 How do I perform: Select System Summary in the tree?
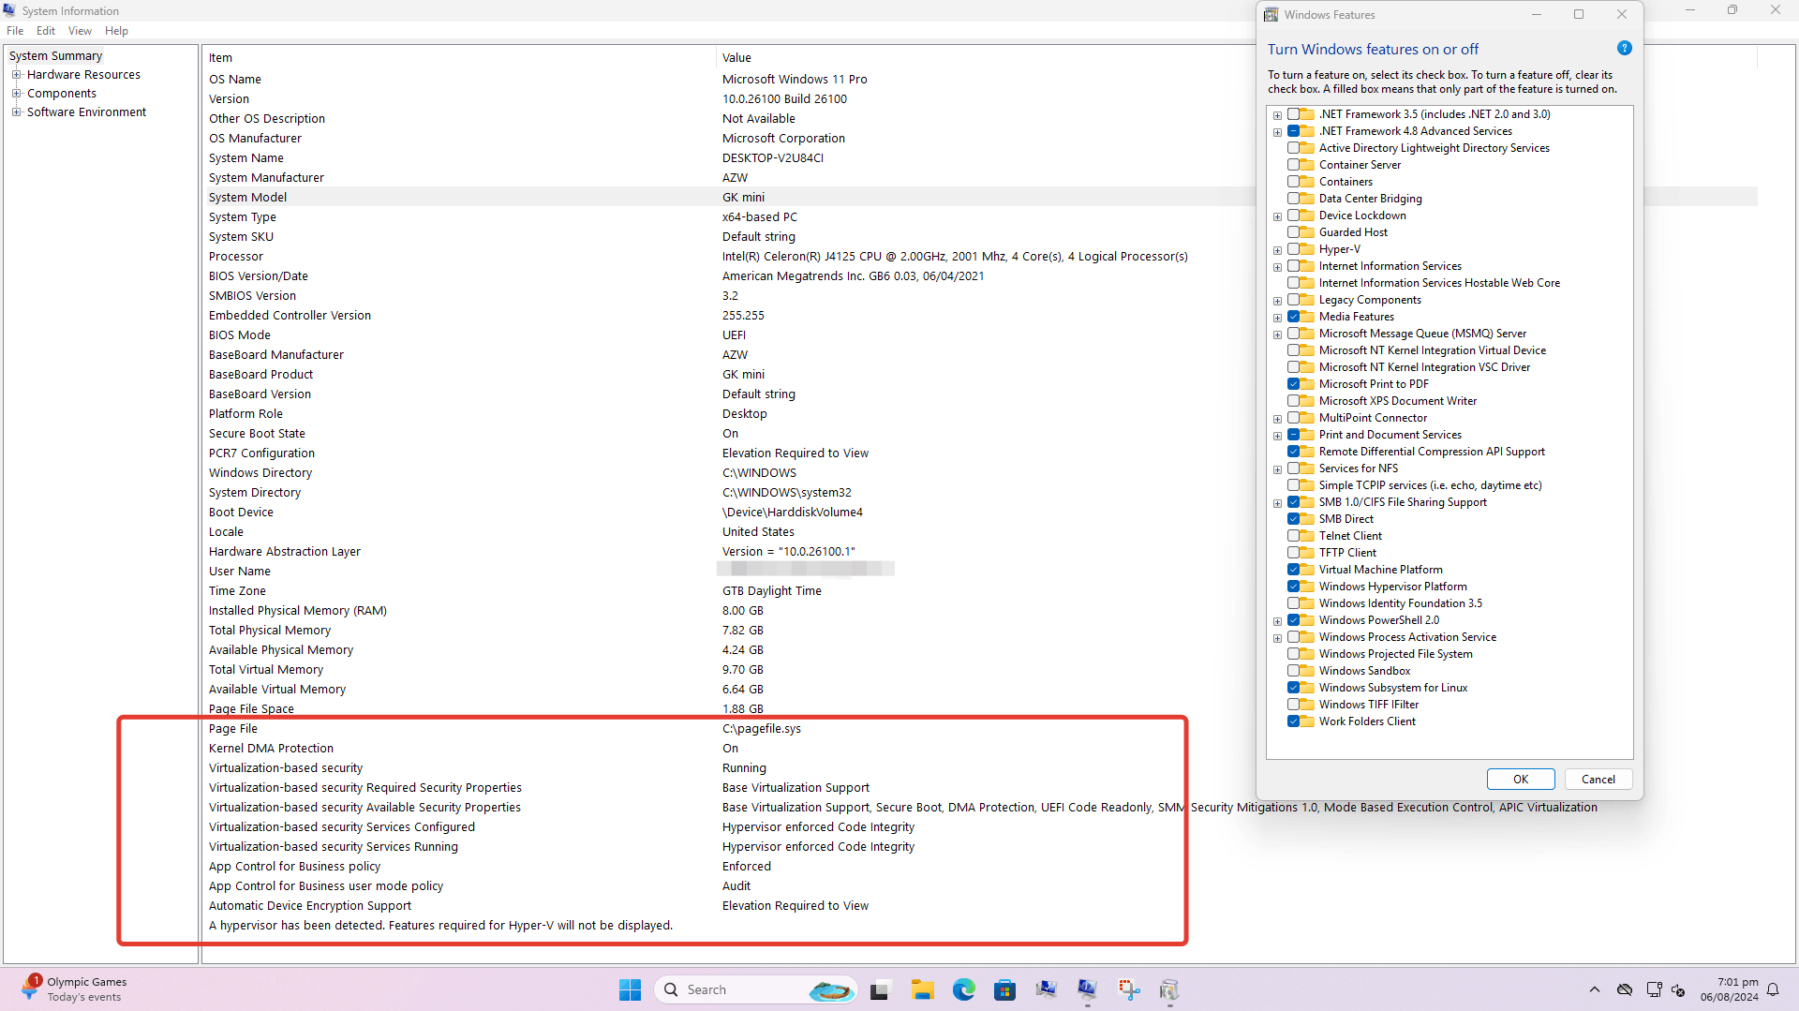point(55,56)
